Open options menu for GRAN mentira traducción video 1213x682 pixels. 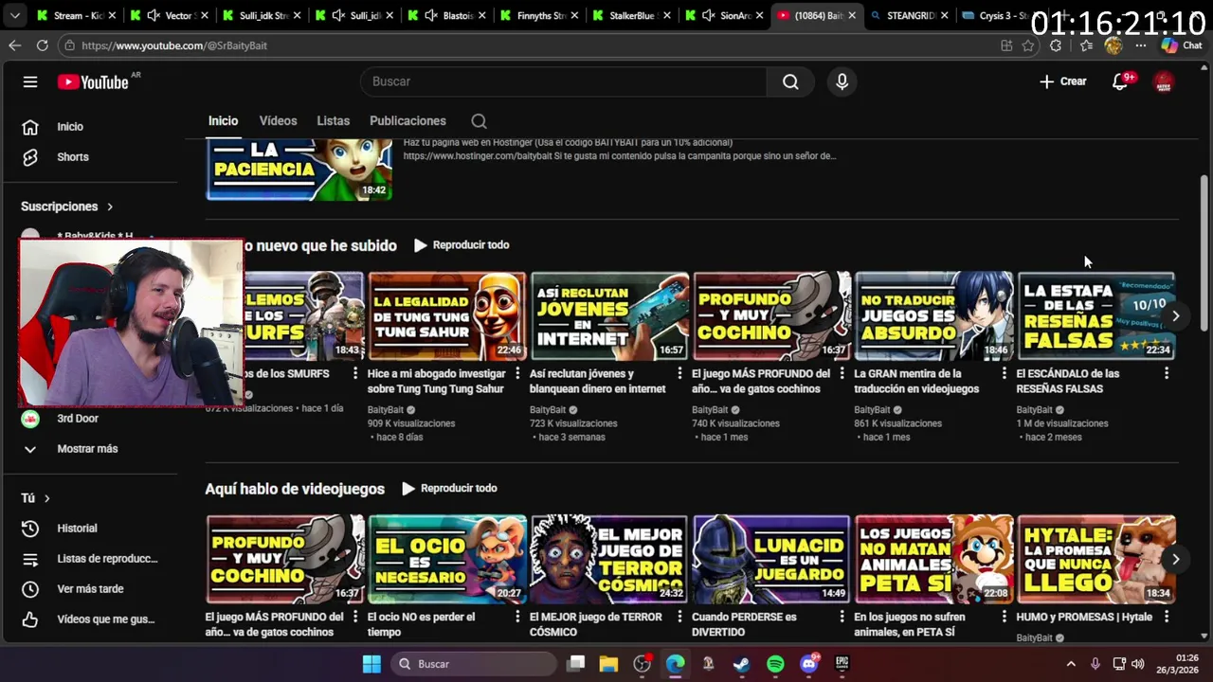pyautogui.click(x=1005, y=374)
